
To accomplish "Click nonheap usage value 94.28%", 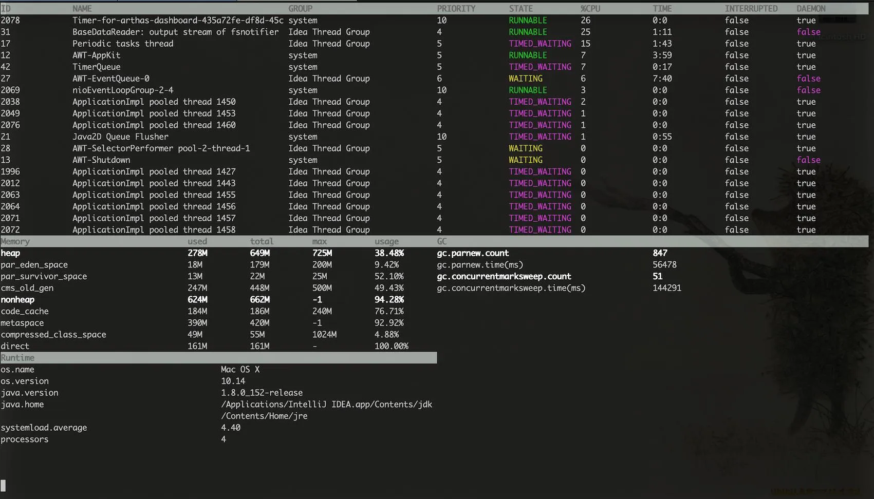I will coord(389,300).
